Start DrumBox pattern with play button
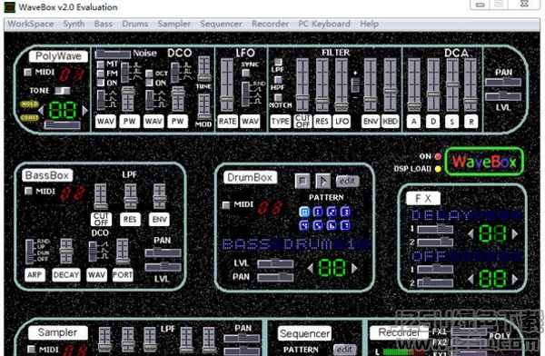545x356 pixels. tap(322, 181)
